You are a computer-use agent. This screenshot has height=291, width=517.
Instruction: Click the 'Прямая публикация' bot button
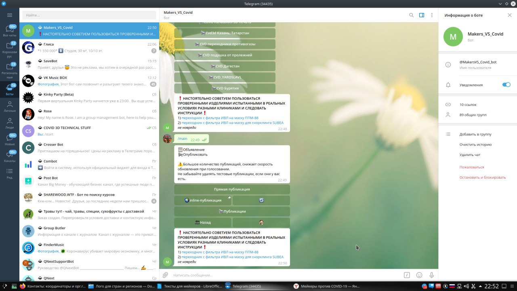tap(232, 189)
